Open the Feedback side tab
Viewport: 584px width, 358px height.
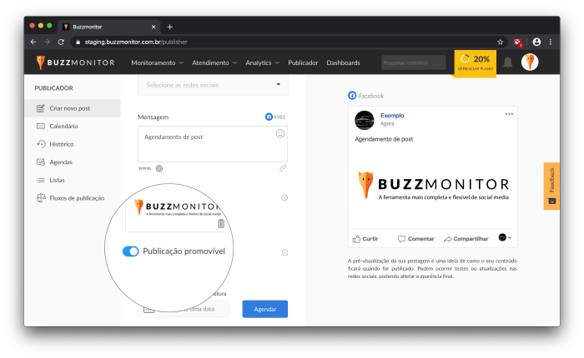[551, 186]
